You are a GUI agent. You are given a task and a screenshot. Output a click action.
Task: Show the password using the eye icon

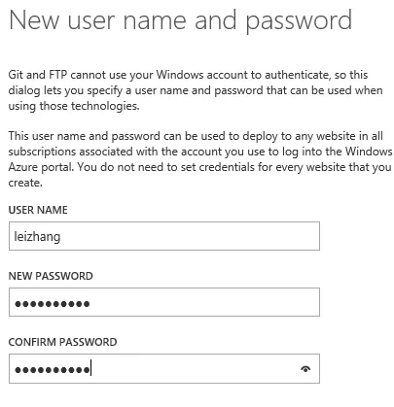(x=305, y=369)
